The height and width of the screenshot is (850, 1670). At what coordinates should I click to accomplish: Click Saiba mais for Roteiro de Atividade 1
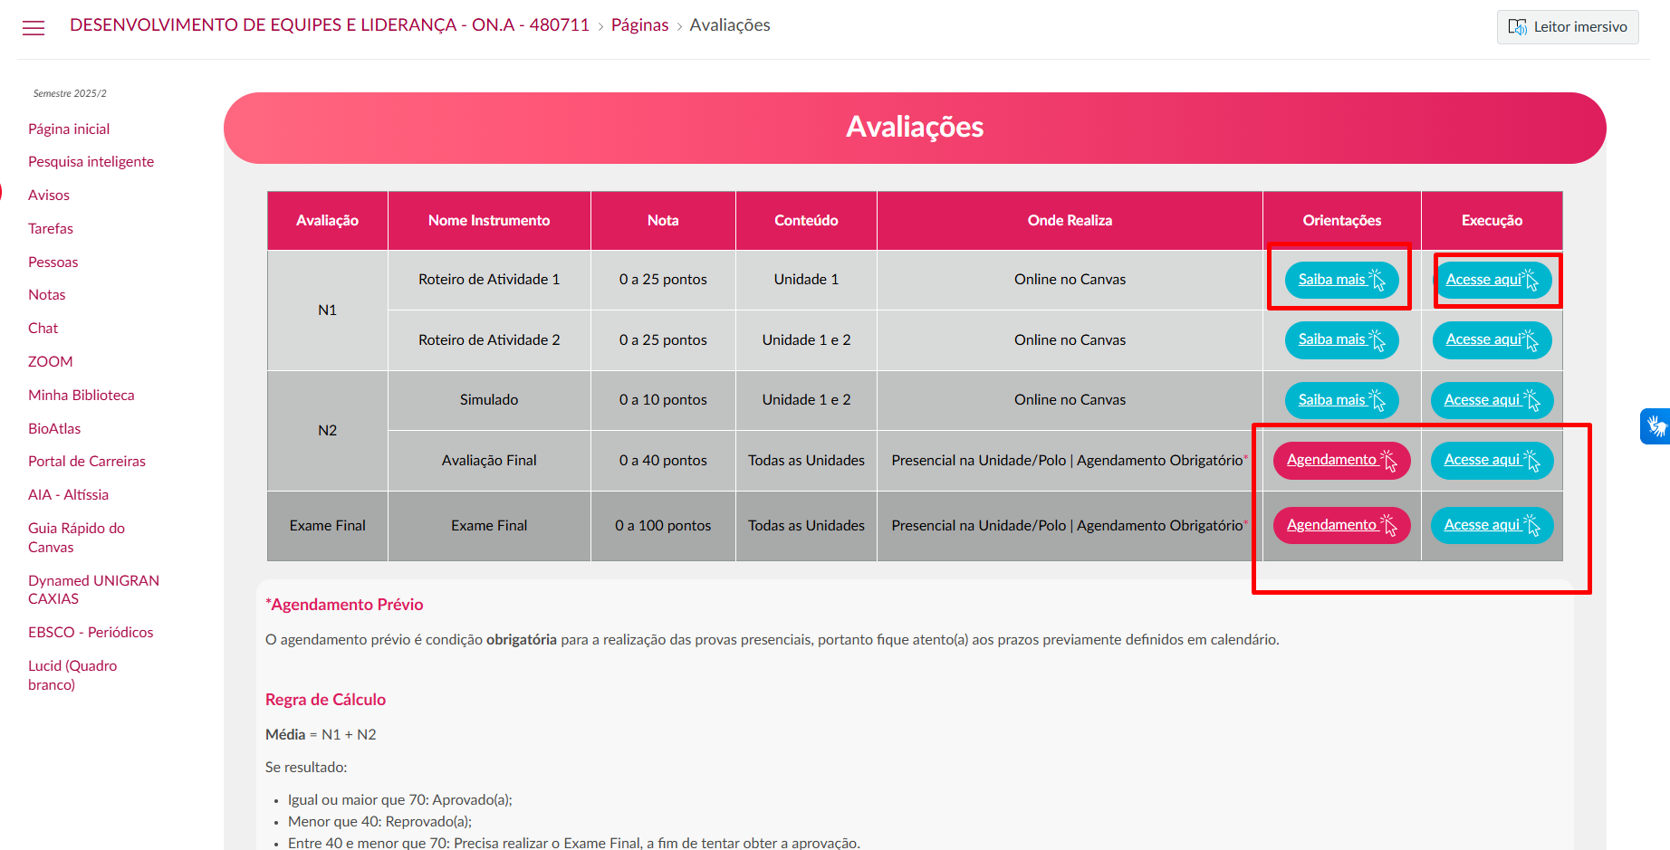(1341, 280)
